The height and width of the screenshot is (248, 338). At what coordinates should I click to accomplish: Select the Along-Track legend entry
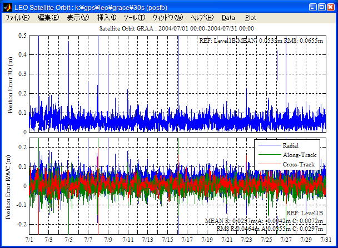coord(301,155)
